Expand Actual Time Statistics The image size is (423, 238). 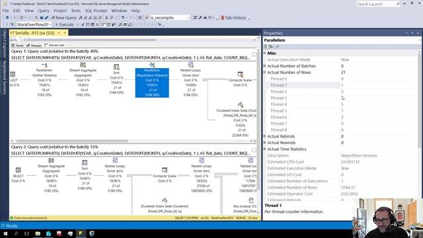click(x=264, y=149)
